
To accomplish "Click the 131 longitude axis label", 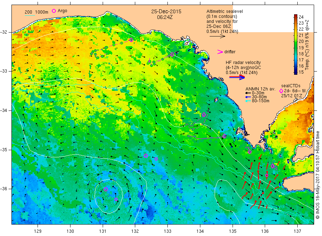I will (x=103, y=231).
